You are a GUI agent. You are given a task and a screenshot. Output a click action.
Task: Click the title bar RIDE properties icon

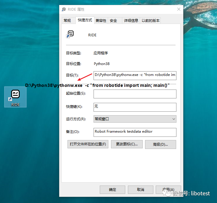[64, 9]
